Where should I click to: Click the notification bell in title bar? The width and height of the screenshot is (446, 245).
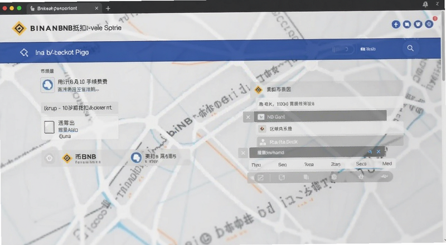click(x=425, y=4)
